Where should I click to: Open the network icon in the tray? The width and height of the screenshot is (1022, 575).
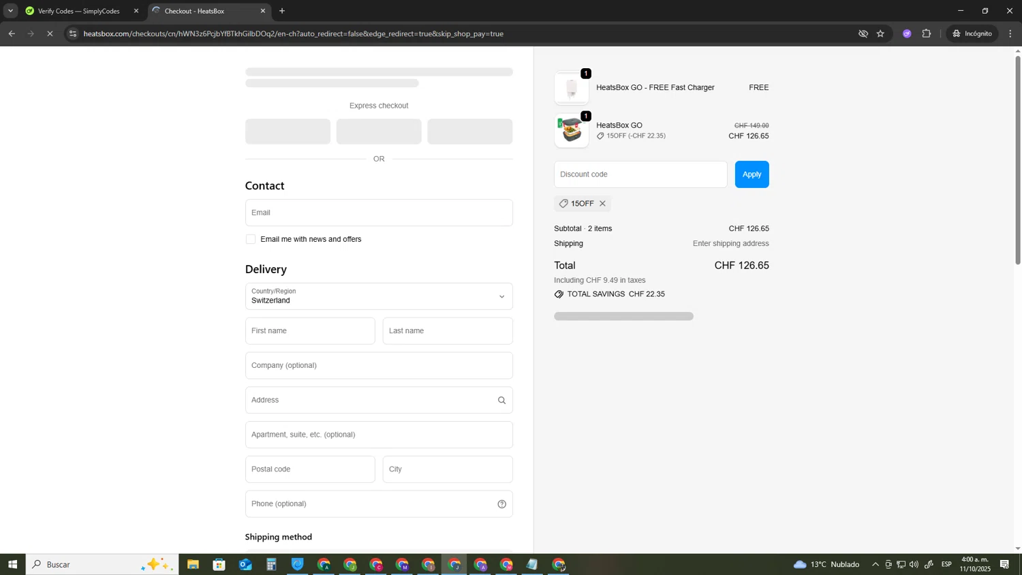click(901, 565)
